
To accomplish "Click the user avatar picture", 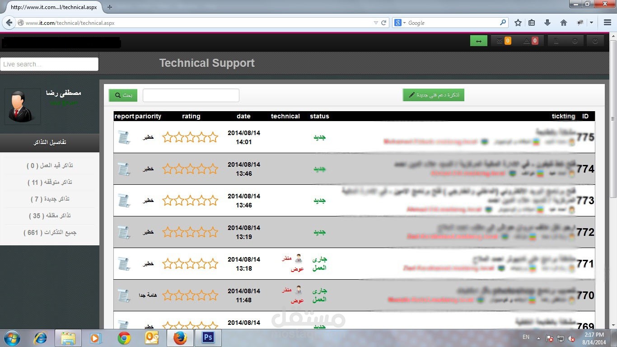I will coord(22,107).
